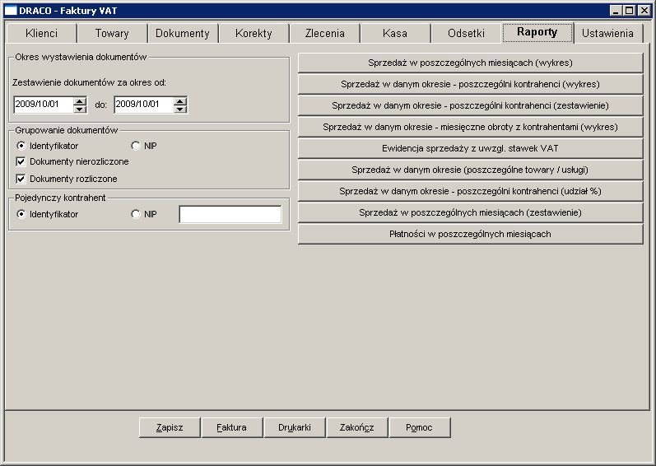Click the Pojedynczy kontrahent text field
The height and width of the screenshot is (466, 656).
click(x=230, y=214)
